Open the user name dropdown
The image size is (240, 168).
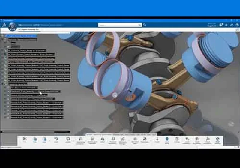pos(212,25)
